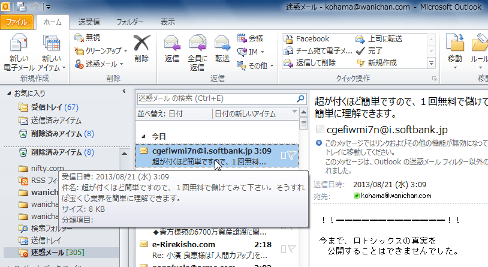
Task: Select the 検索フォルダー folder
Action: pyautogui.click(x=45, y=229)
